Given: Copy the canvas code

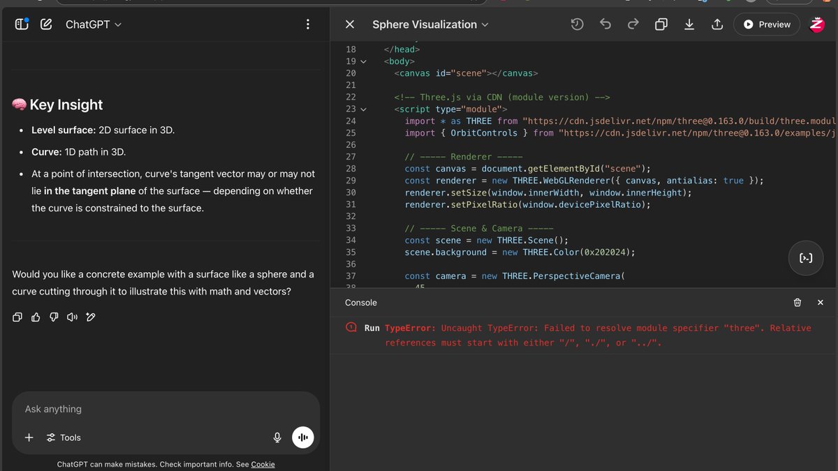Looking at the screenshot, I should (661, 24).
